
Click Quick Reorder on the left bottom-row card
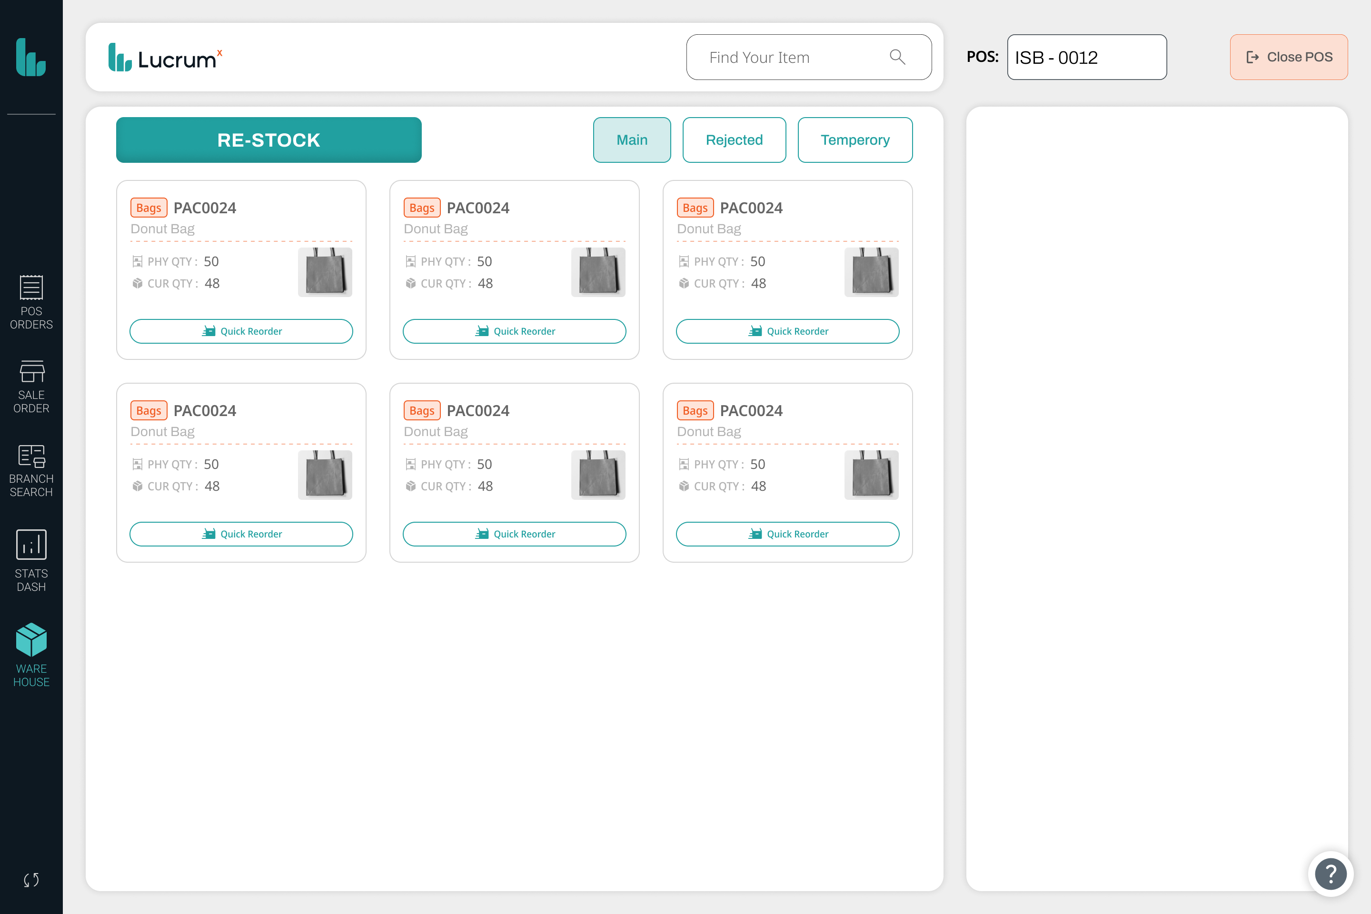tap(241, 534)
